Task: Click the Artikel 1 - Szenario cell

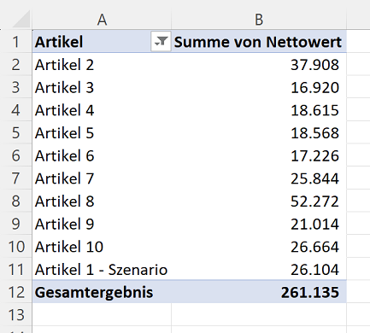Action: (102, 269)
